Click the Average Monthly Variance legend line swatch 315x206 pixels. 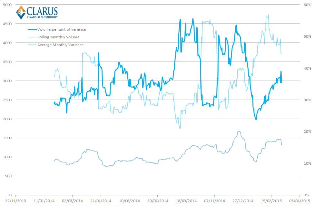pyautogui.click(x=32, y=45)
